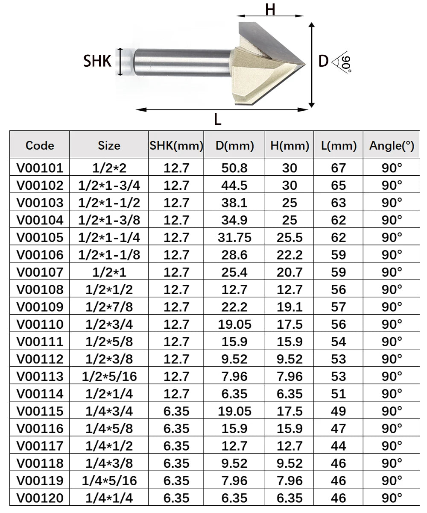Screen dimensions: 427x513
Task: Open the Angle(°) column header
Action: tap(391, 145)
